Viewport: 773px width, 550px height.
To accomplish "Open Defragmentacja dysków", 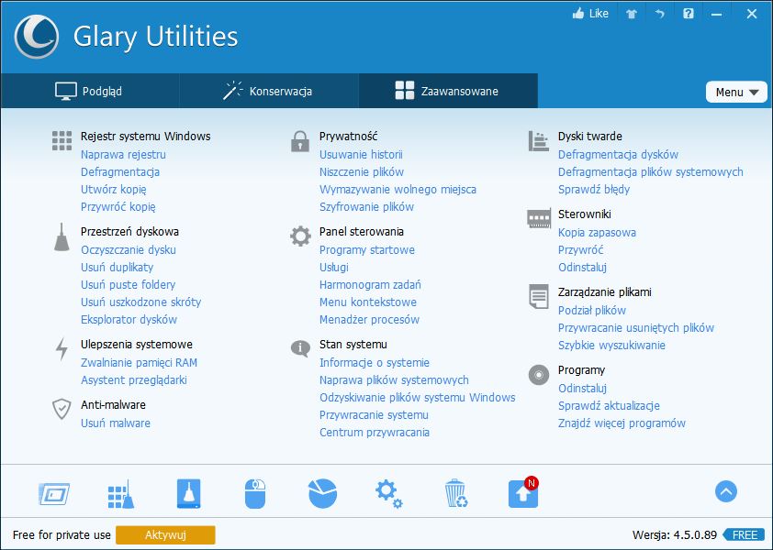I will click(618, 155).
